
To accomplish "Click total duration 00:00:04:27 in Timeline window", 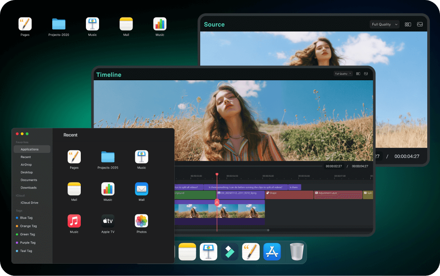I will (x=360, y=166).
